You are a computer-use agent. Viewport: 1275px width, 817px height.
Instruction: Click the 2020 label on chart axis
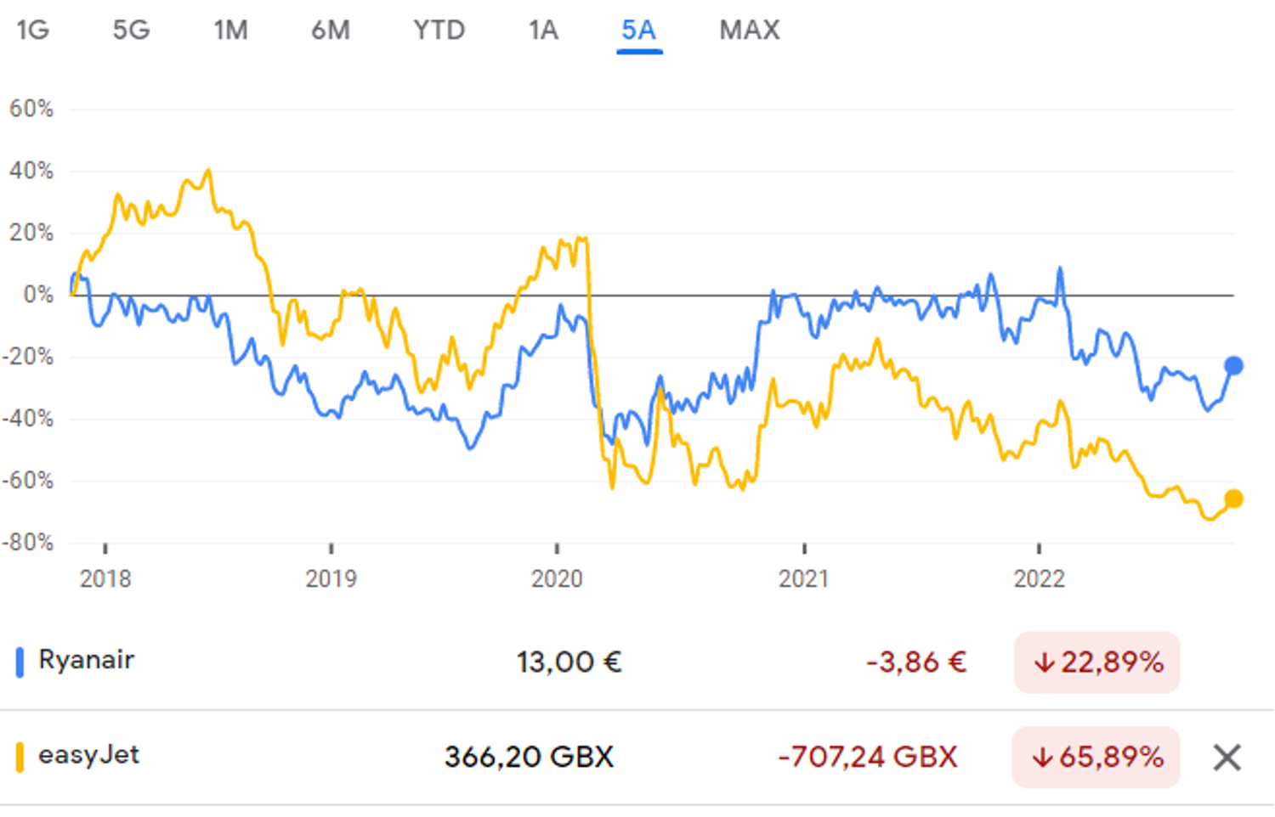pyautogui.click(x=557, y=578)
